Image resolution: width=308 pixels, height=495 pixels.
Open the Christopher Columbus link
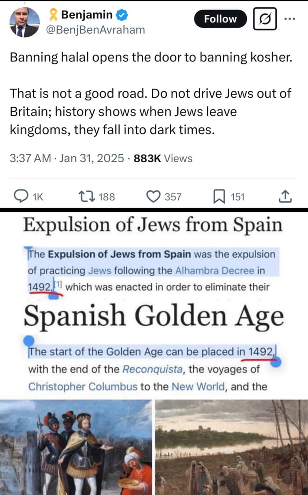coord(82,386)
